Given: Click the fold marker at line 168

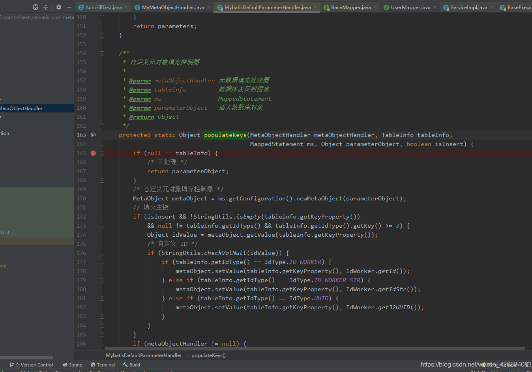Looking at the screenshot, I should [102, 180].
